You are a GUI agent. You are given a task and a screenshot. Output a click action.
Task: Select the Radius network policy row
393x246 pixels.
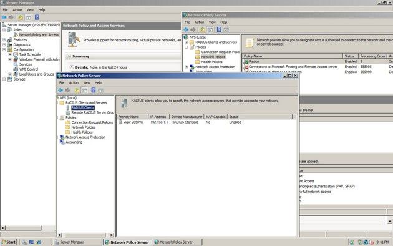point(318,61)
